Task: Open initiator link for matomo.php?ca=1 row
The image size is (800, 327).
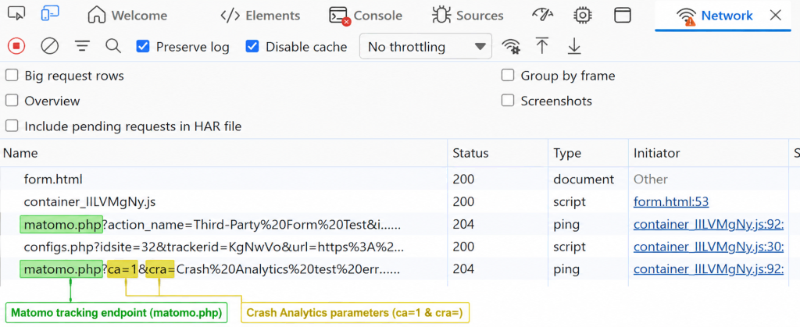Action: tap(709, 269)
